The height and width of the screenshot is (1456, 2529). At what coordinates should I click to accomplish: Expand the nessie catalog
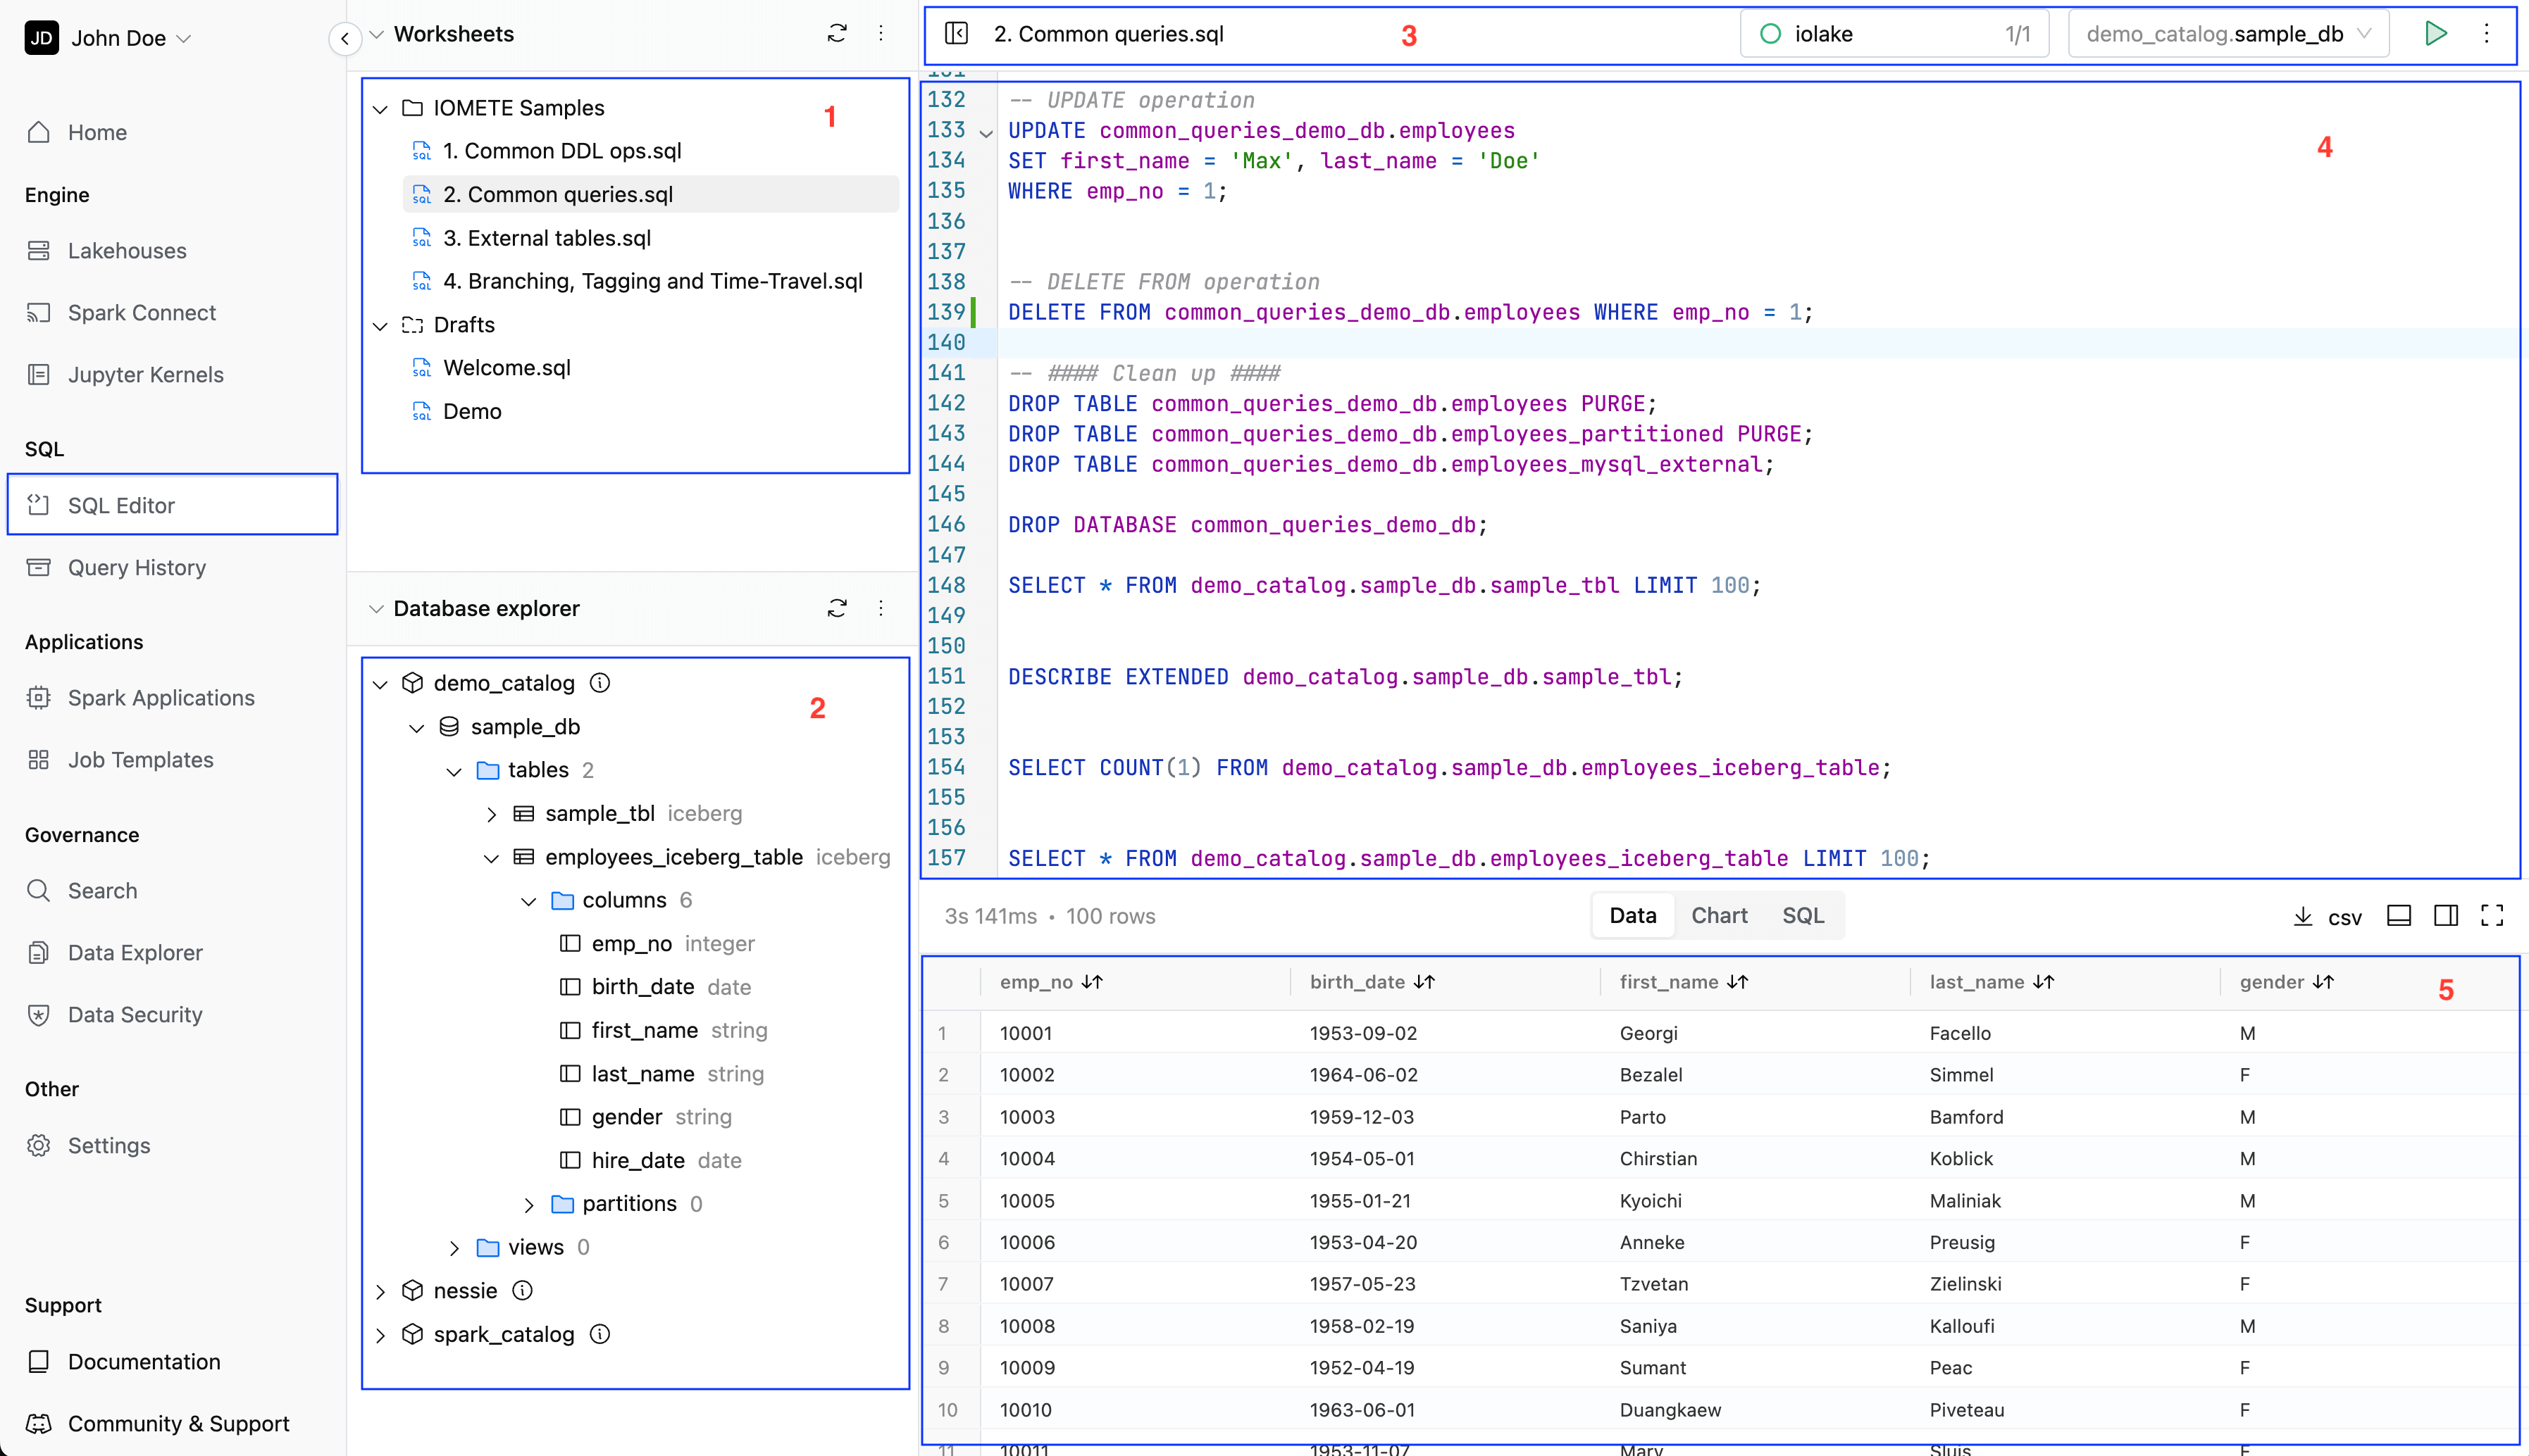(380, 1292)
